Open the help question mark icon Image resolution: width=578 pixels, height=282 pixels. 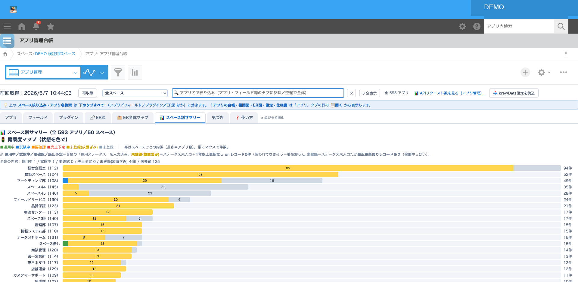coord(477,26)
